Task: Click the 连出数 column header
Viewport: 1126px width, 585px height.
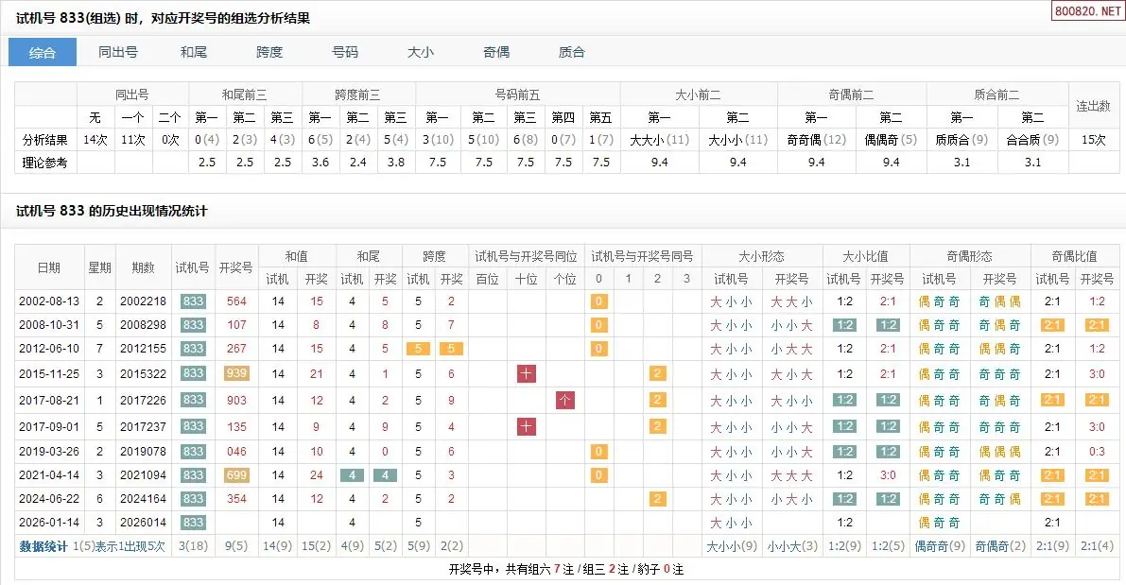Action: point(1093,106)
